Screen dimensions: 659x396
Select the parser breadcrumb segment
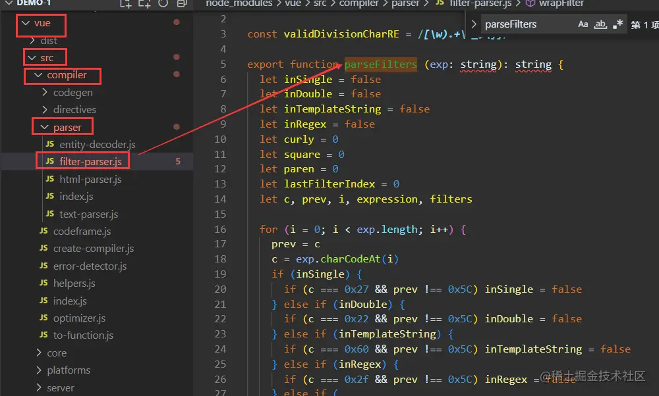coord(405,3)
